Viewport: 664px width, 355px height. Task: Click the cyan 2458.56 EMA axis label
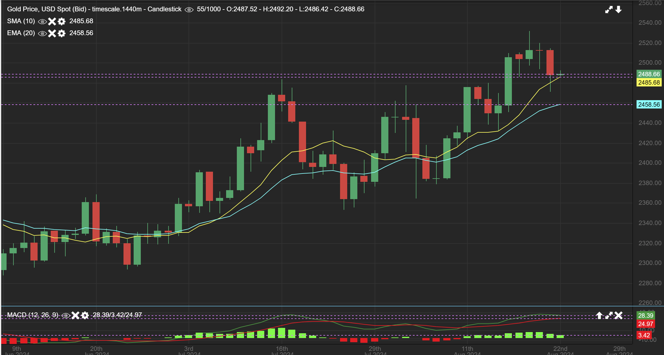[649, 104]
